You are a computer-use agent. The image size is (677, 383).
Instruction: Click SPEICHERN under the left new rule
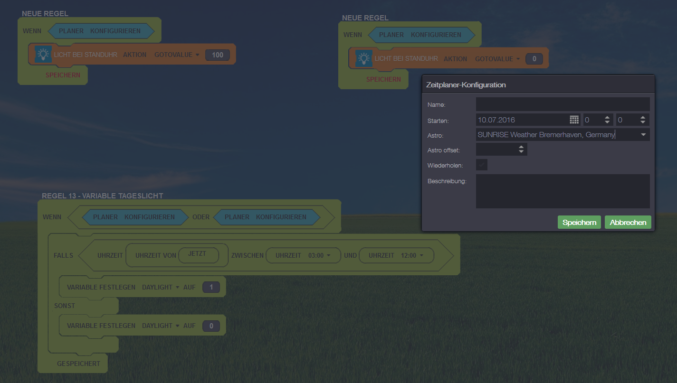coord(63,75)
